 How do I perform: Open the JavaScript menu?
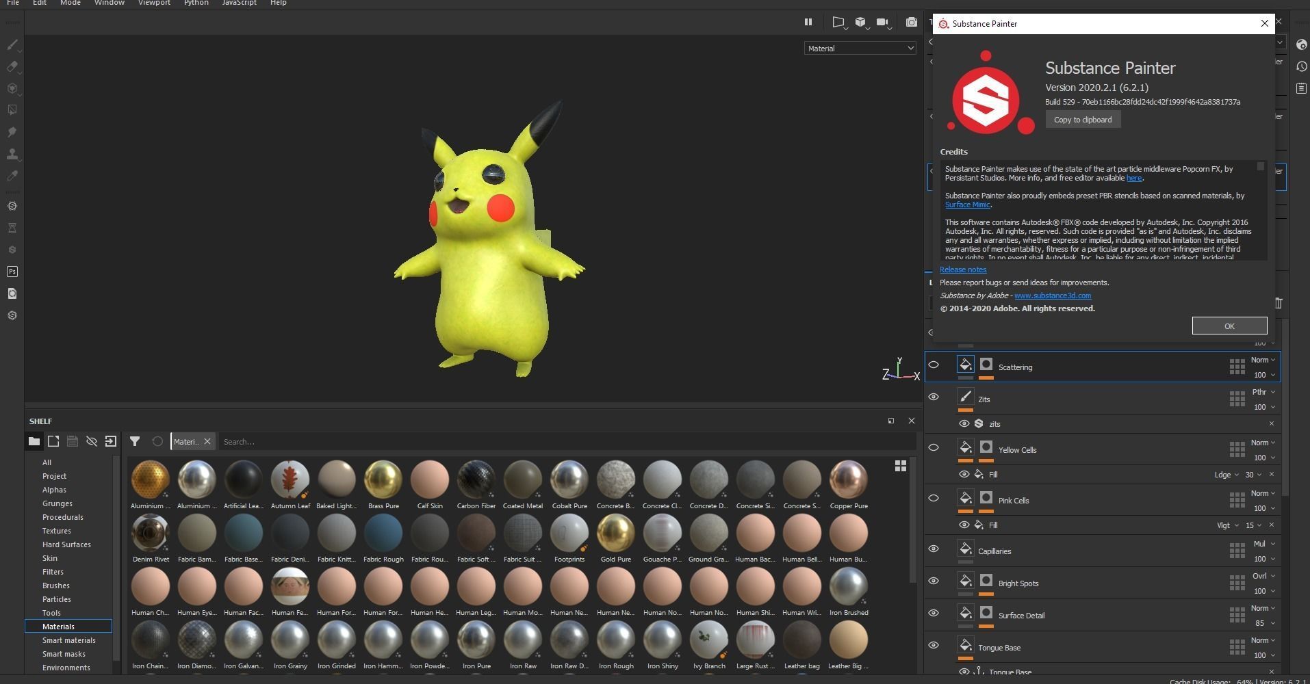pyautogui.click(x=240, y=3)
